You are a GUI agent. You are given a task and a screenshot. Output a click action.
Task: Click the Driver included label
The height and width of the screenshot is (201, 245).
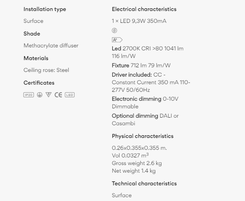(132, 75)
